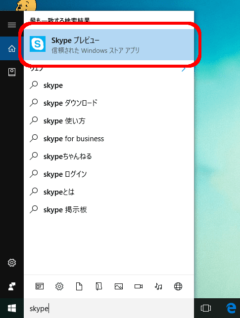Open the Notebook icon in the sidebar
Viewport: 240px width, 318px height.
[x=12, y=72]
